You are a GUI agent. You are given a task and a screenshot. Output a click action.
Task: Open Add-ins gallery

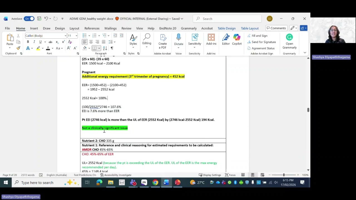(211, 40)
